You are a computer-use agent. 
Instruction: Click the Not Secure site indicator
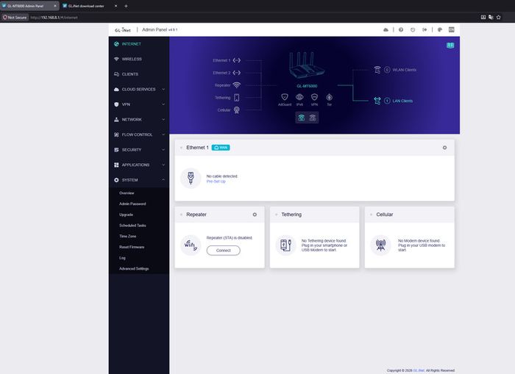point(15,18)
